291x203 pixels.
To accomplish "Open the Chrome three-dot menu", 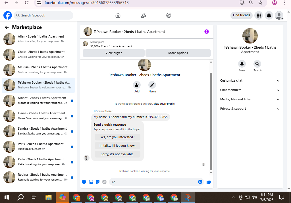I will (285, 3).
